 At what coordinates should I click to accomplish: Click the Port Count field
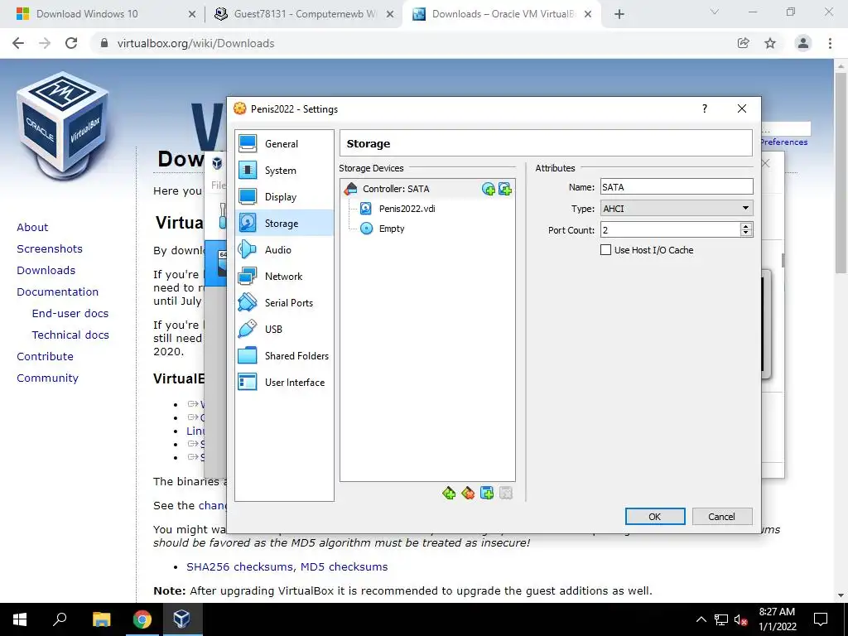[671, 230]
